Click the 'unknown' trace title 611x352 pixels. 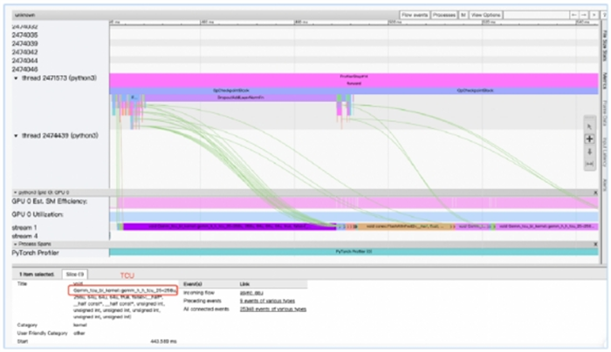point(24,15)
